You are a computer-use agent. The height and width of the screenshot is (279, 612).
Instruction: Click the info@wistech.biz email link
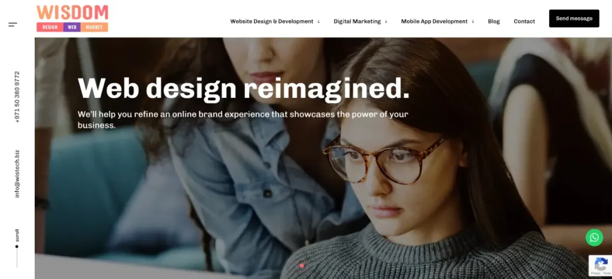(17, 173)
